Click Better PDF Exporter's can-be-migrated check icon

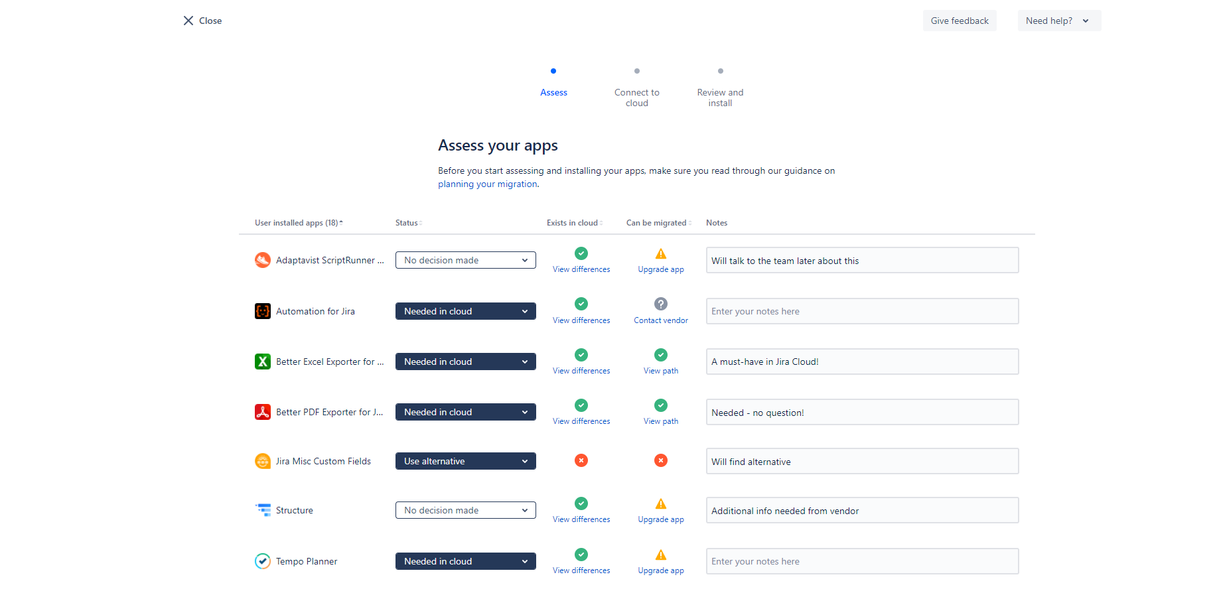coord(661,405)
